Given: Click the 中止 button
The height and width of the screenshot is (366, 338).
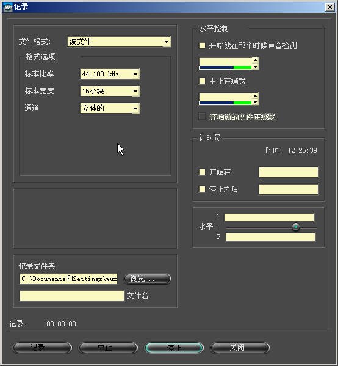Looking at the screenshot, I should (108, 348).
